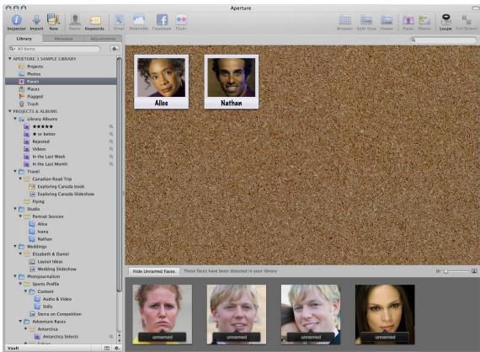
Task: Open Nathan's face card
Action: pyautogui.click(x=232, y=82)
